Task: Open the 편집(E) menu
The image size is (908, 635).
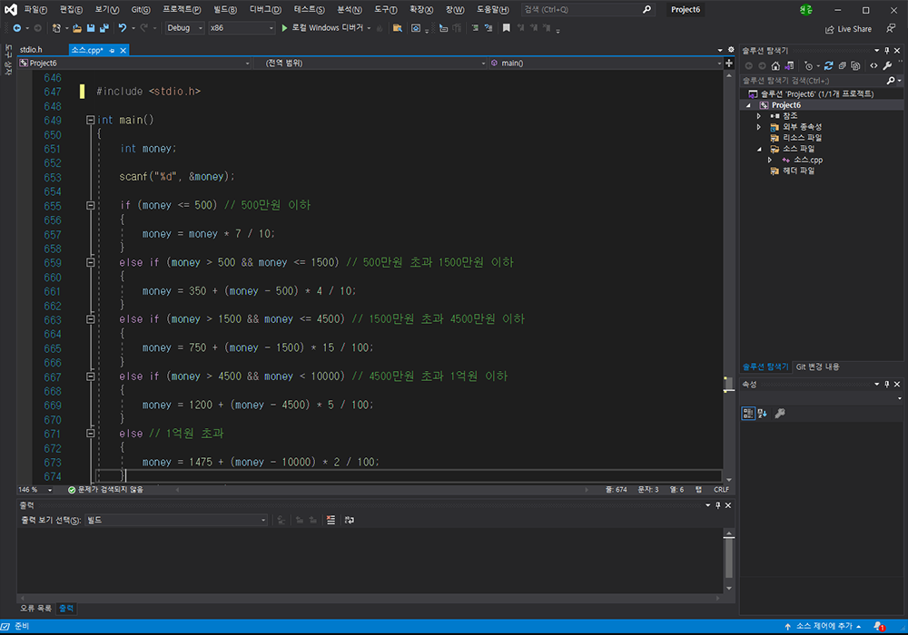Action: 71,9
